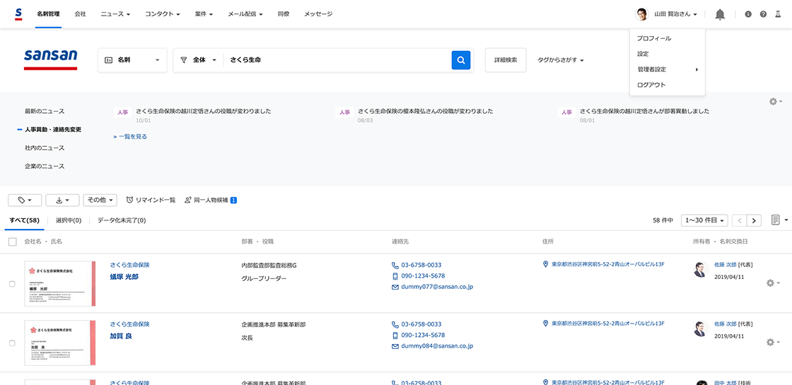Open the list view layout dropdown

(779, 220)
